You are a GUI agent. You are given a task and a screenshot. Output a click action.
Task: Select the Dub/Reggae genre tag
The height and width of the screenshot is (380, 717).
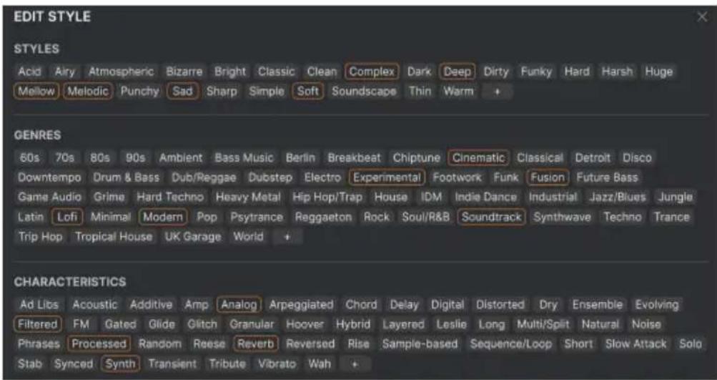click(x=204, y=177)
